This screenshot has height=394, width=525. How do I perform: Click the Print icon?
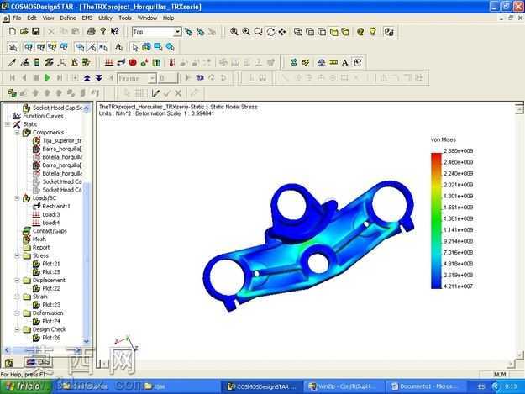tap(91, 32)
